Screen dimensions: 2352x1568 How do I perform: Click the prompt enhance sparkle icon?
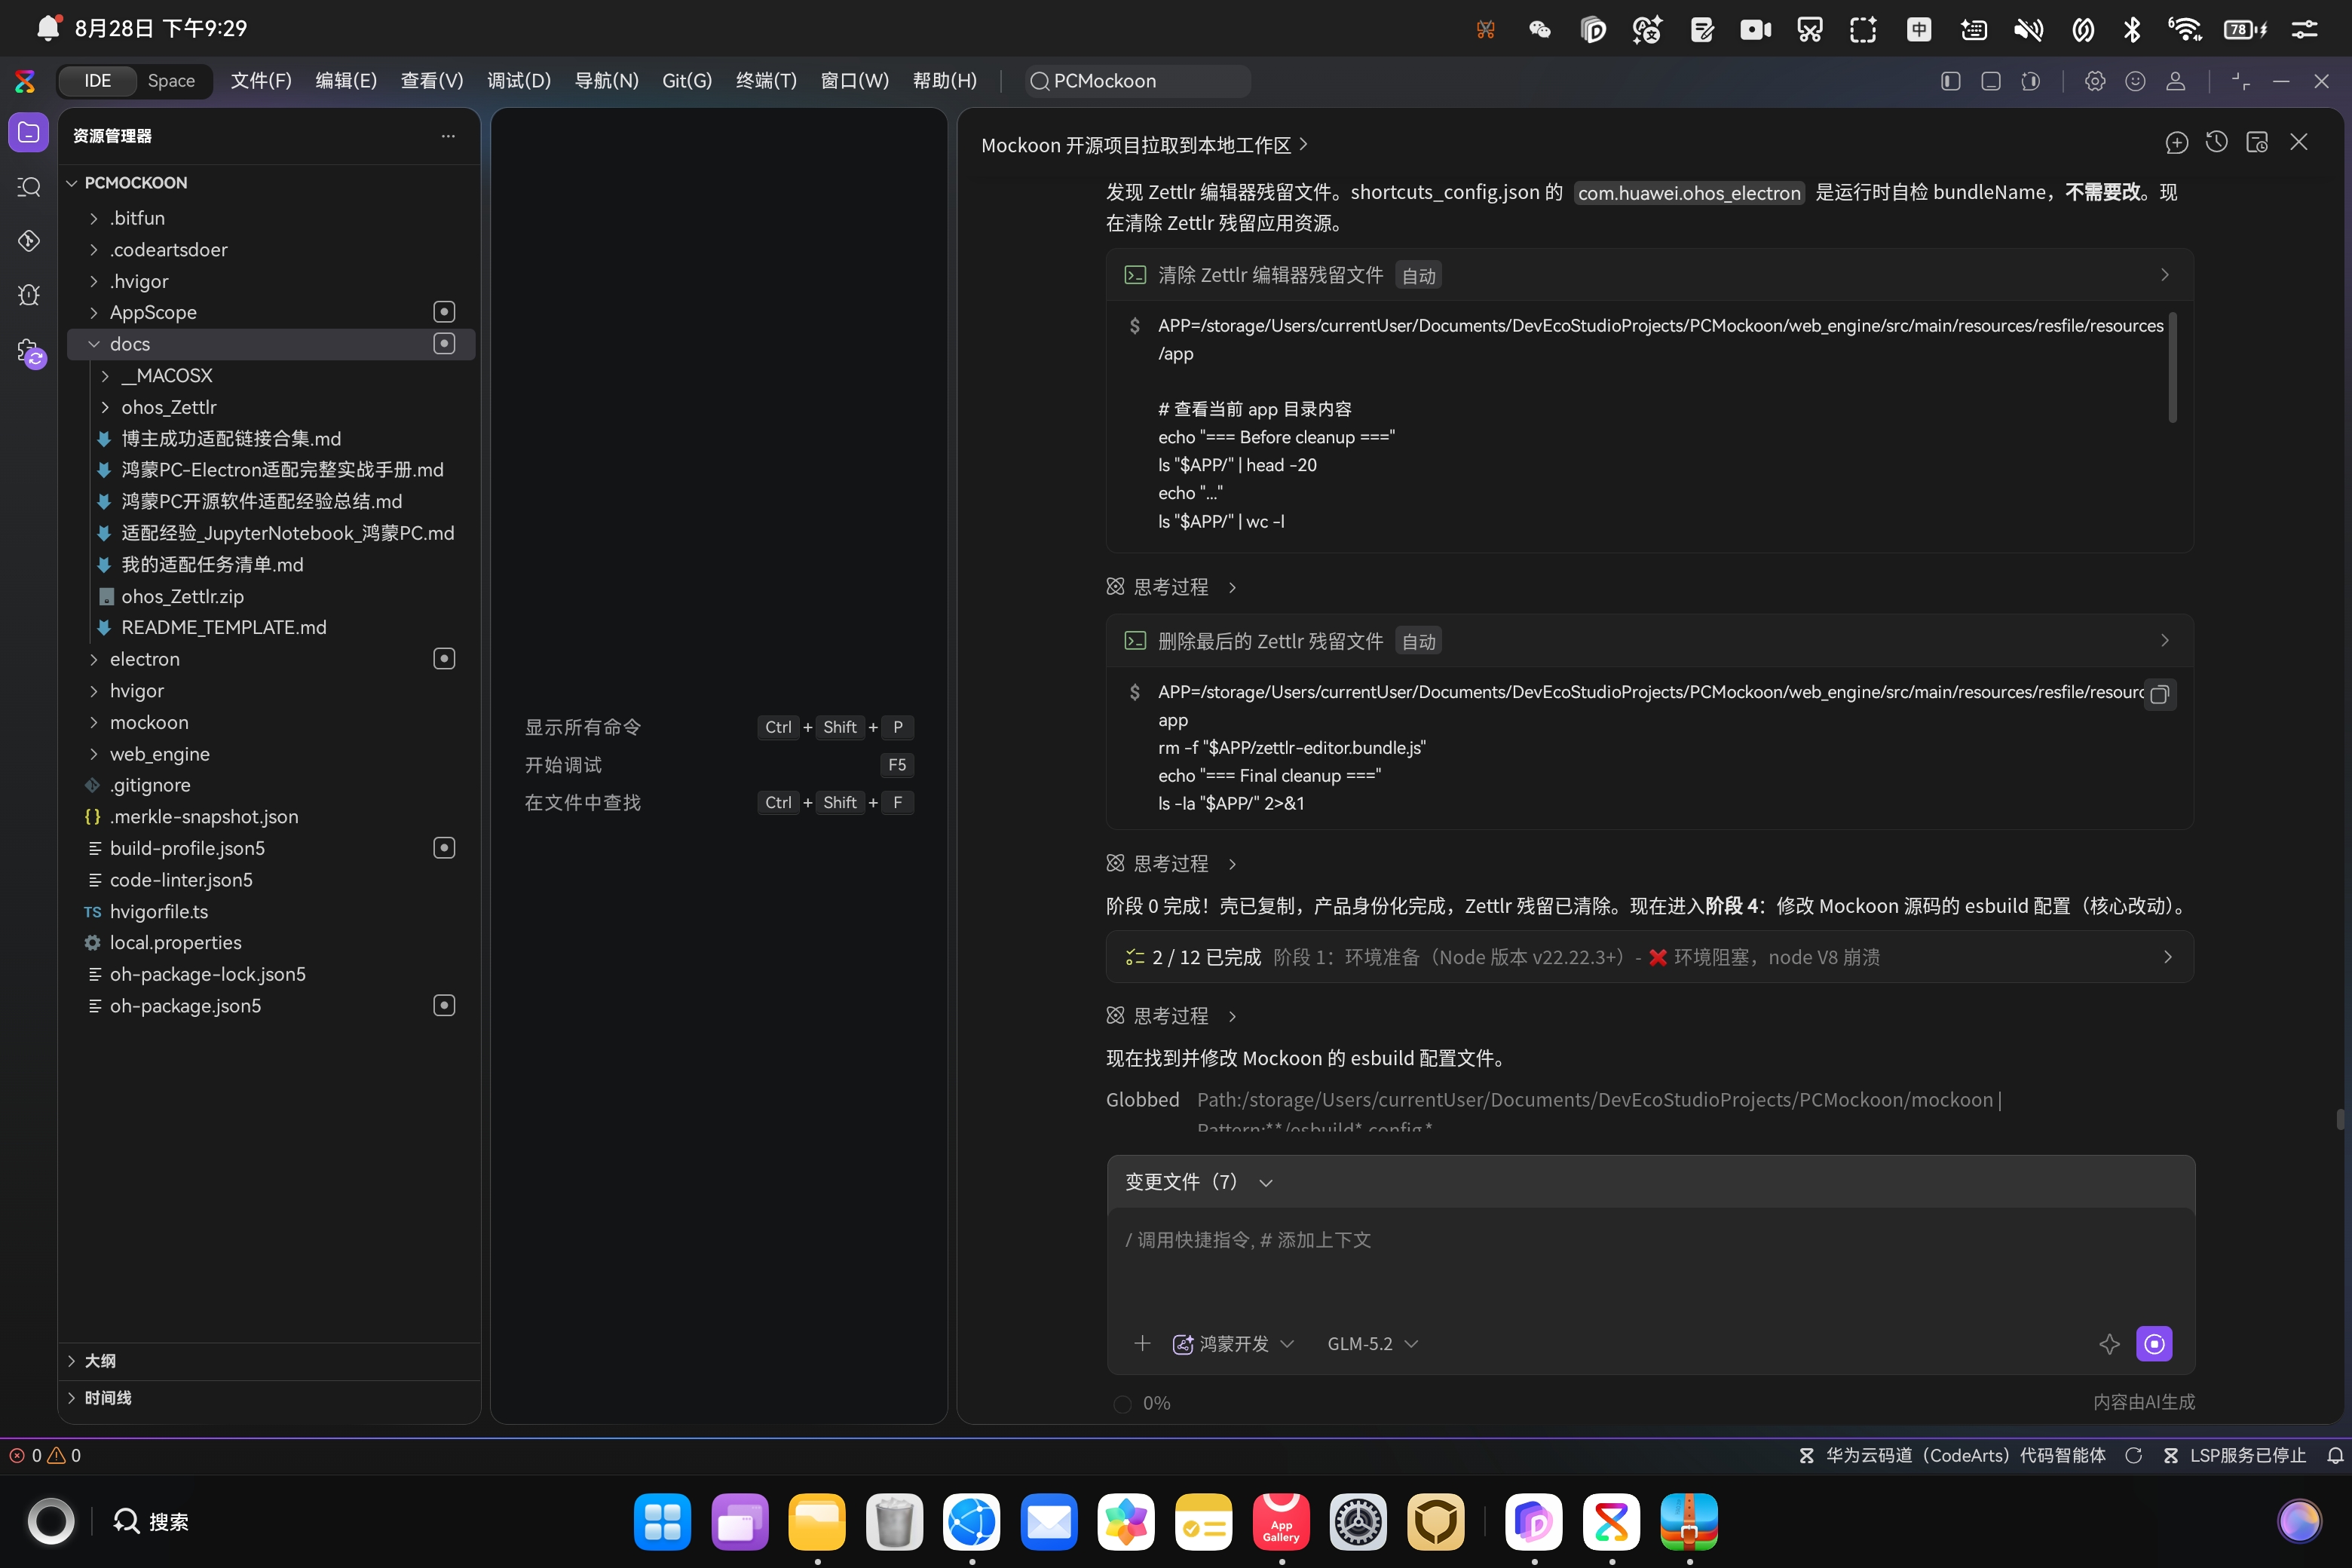[x=2109, y=1344]
